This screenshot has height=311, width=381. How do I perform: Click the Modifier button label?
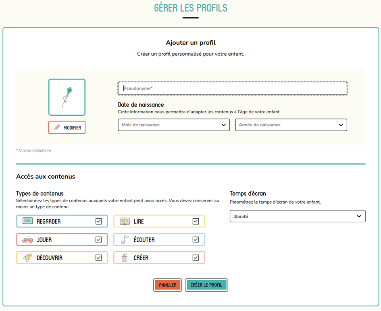click(72, 127)
